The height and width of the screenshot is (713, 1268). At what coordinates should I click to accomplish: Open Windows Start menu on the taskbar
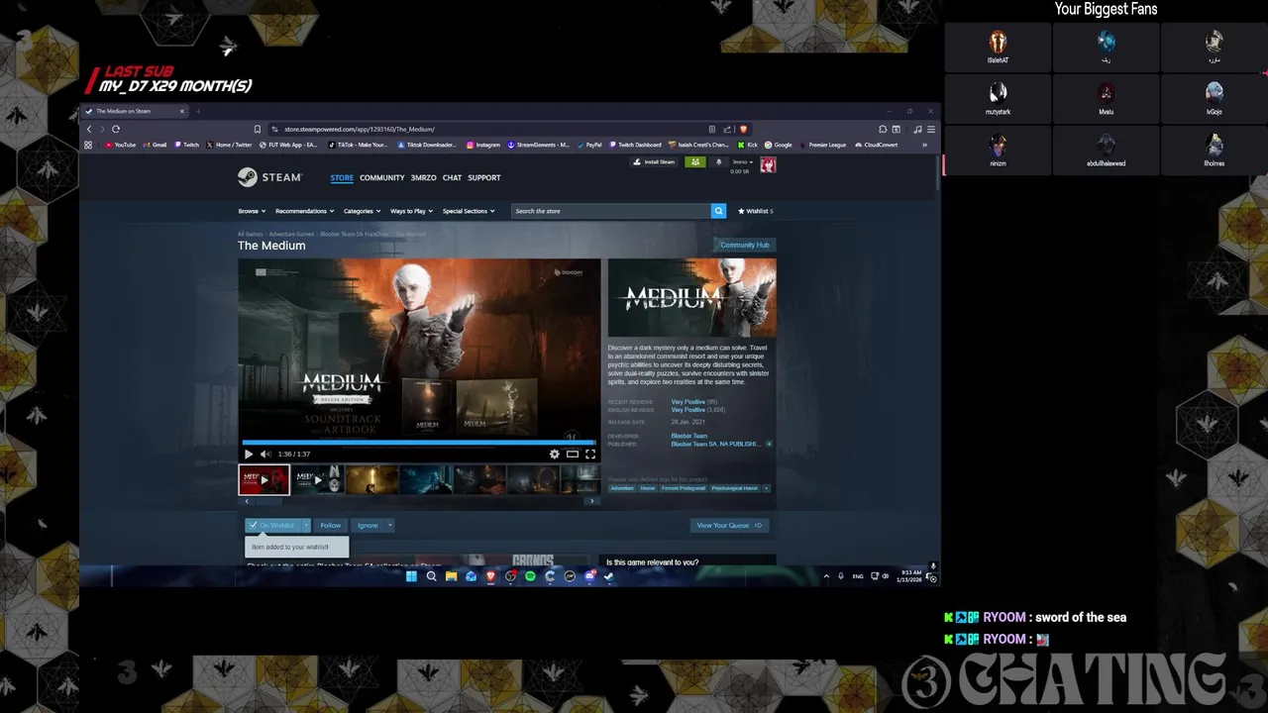pyautogui.click(x=411, y=576)
